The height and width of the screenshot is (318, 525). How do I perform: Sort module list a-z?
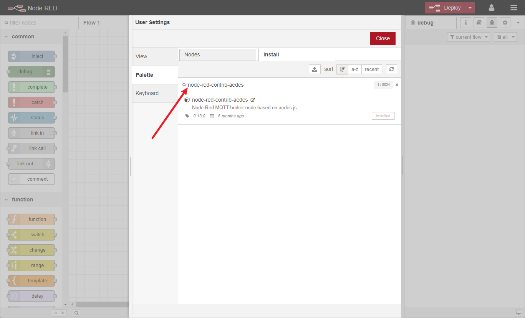click(x=355, y=69)
